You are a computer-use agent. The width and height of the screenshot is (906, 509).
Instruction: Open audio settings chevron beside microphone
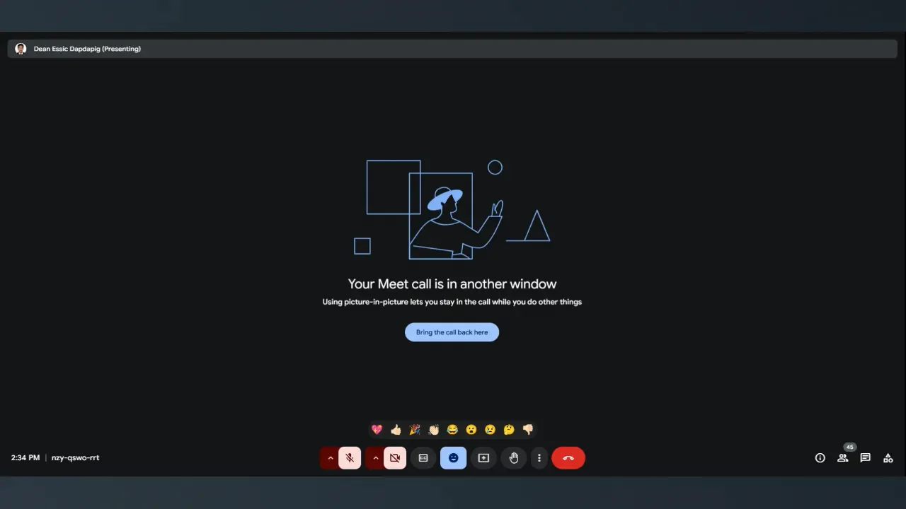[330, 458]
